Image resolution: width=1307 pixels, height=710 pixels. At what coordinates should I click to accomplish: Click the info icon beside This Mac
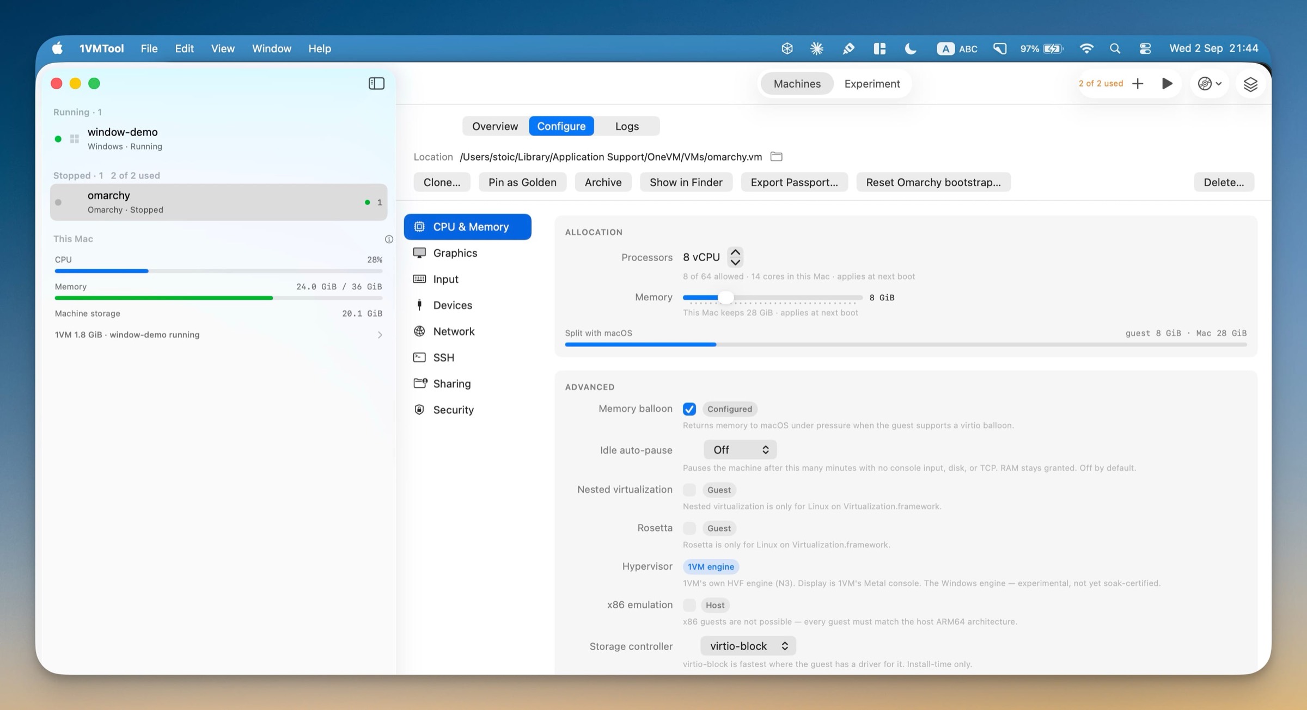pos(389,239)
